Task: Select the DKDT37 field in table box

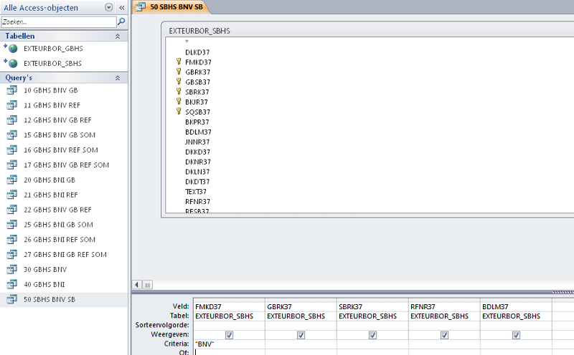Action: (197, 182)
